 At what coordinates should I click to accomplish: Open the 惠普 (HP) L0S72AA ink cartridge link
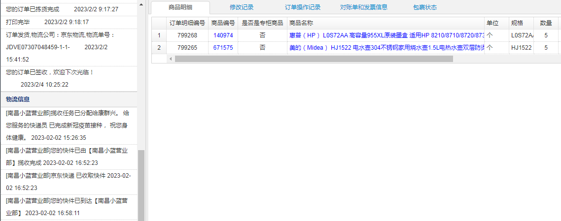386,35
